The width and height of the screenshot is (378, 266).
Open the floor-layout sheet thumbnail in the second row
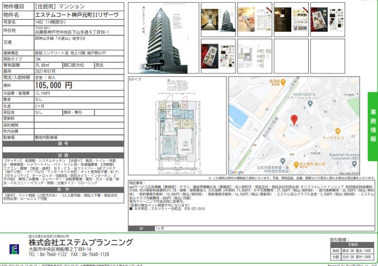[x=254, y=56]
